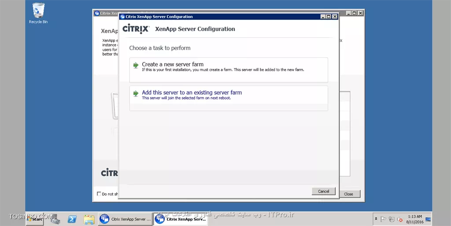This screenshot has height=226, width=451.
Task: Minimize the background Citrix XenApp window
Action: tap(349, 13)
